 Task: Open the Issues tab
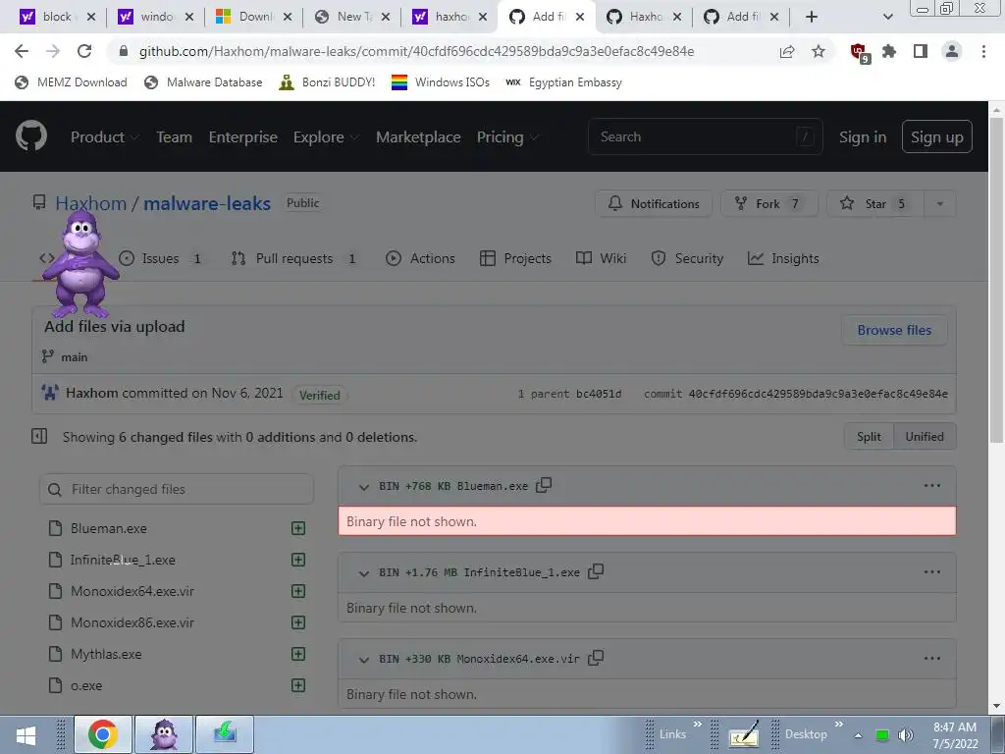click(x=160, y=258)
